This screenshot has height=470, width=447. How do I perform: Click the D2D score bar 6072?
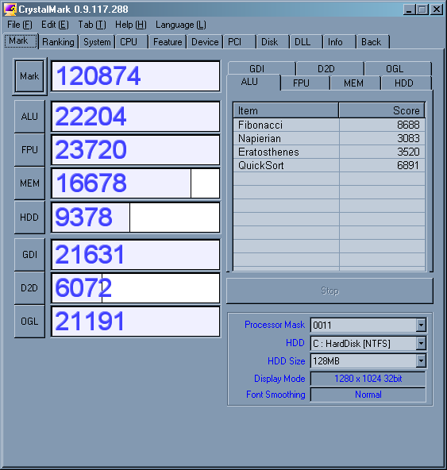(x=136, y=288)
